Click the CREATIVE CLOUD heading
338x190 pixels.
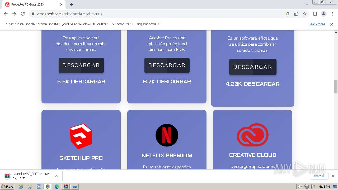253,155
